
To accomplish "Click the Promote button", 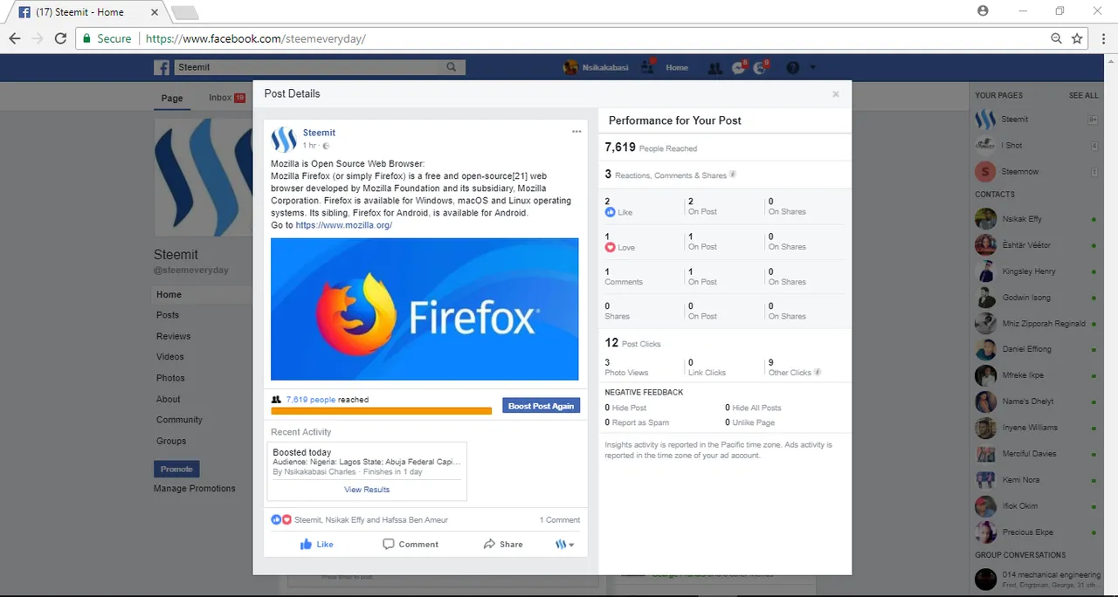I will coord(176,469).
